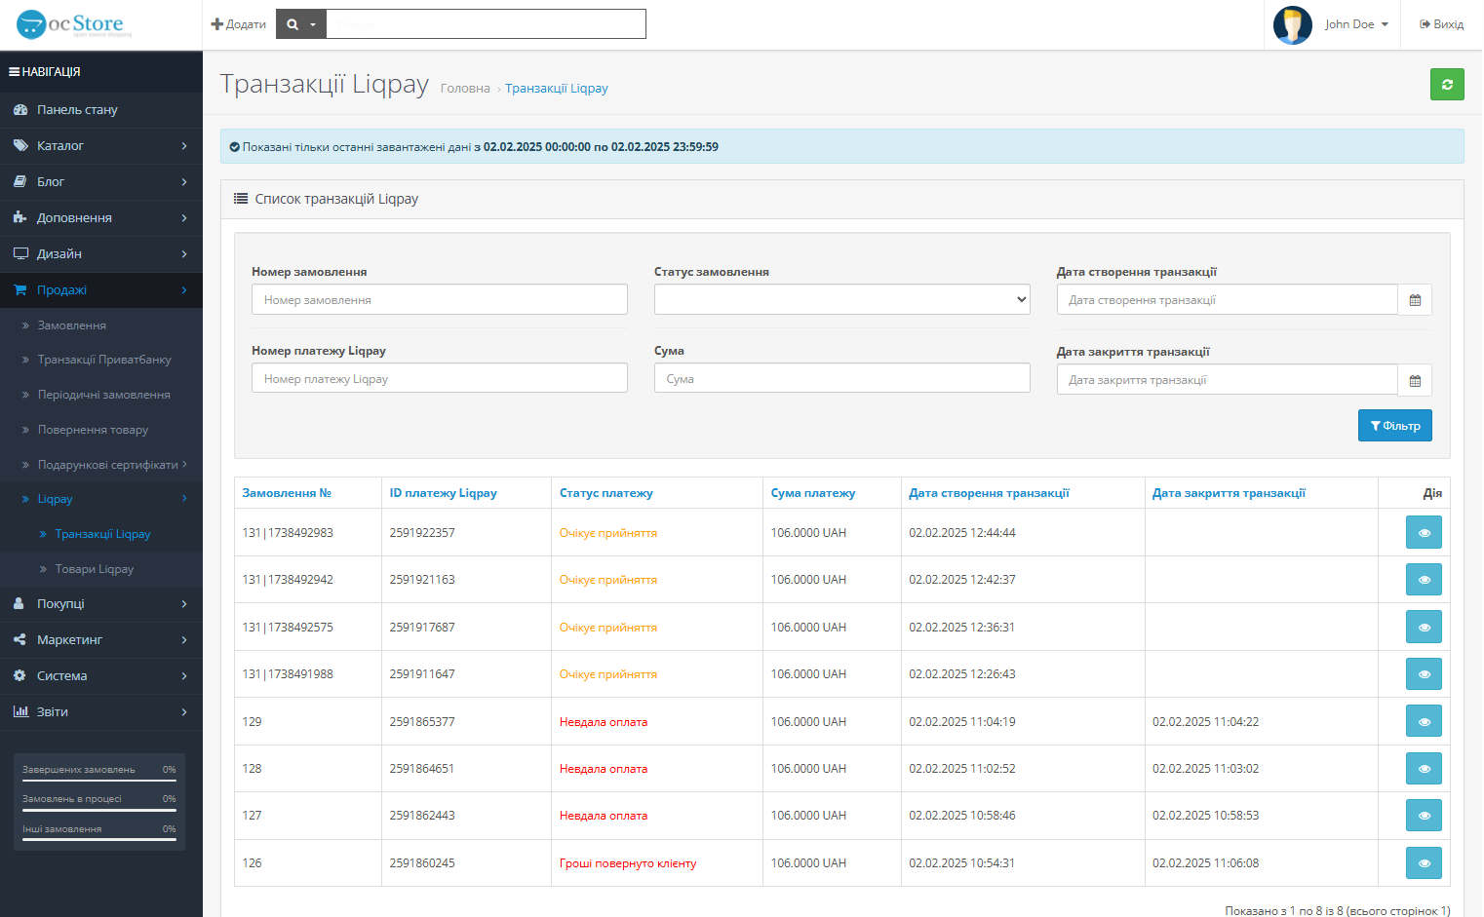1484x917 pixels.
Task: Expand the Каталог menu
Action: tap(101, 146)
